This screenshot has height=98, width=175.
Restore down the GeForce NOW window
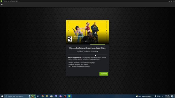click(x=171, y=1)
